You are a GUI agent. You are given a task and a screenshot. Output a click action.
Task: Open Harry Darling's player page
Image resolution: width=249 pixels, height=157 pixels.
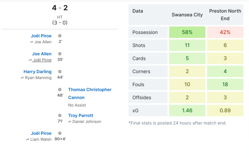[38, 72]
